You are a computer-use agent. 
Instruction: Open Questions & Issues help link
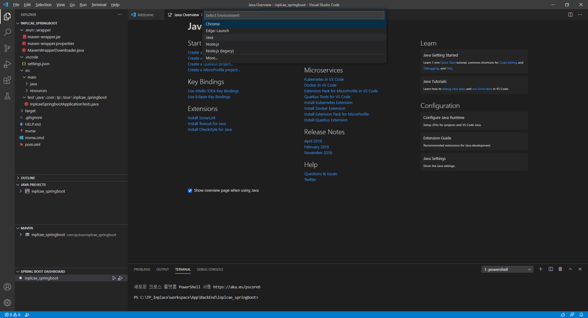pos(320,174)
